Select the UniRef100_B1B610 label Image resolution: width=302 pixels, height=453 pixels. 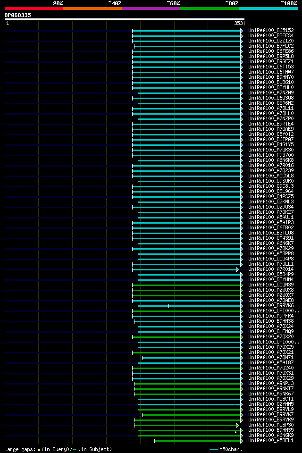(271, 82)
